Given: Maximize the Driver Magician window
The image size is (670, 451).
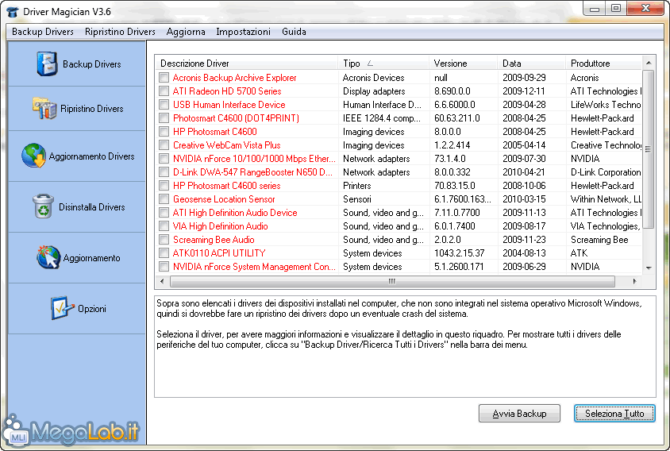Looking at the screenshot, I should [x=616, y=8].
